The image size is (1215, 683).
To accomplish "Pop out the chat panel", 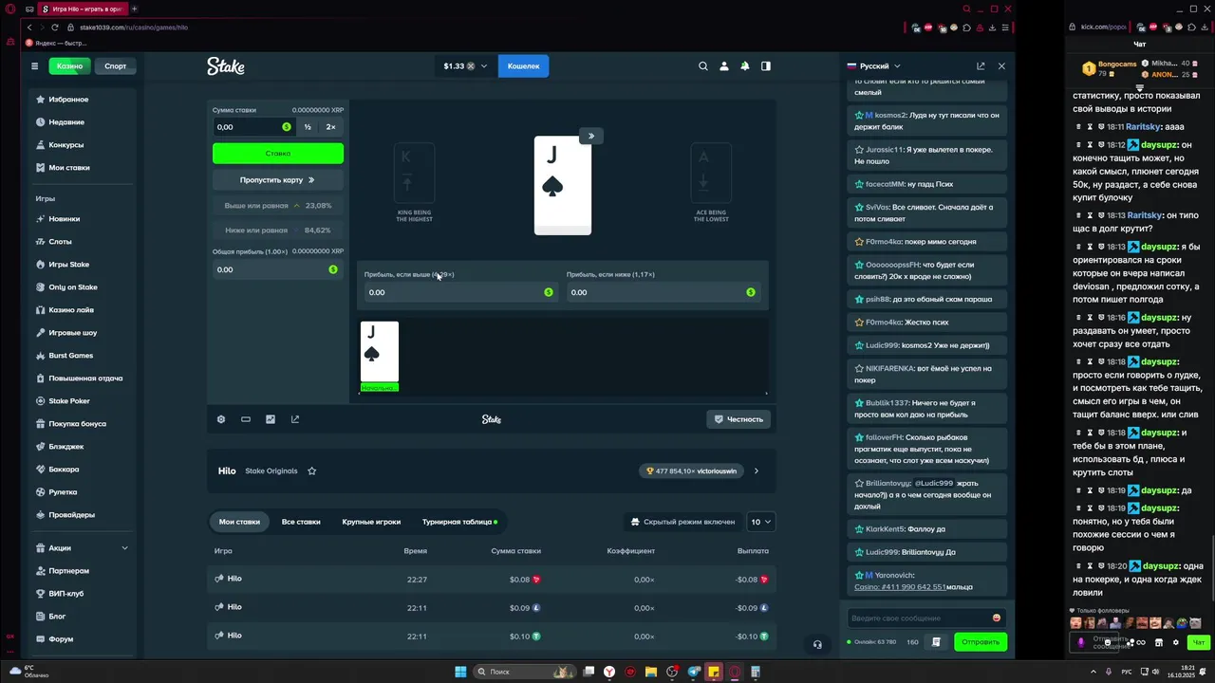I will pyautogui.click(x=981, y=66).
